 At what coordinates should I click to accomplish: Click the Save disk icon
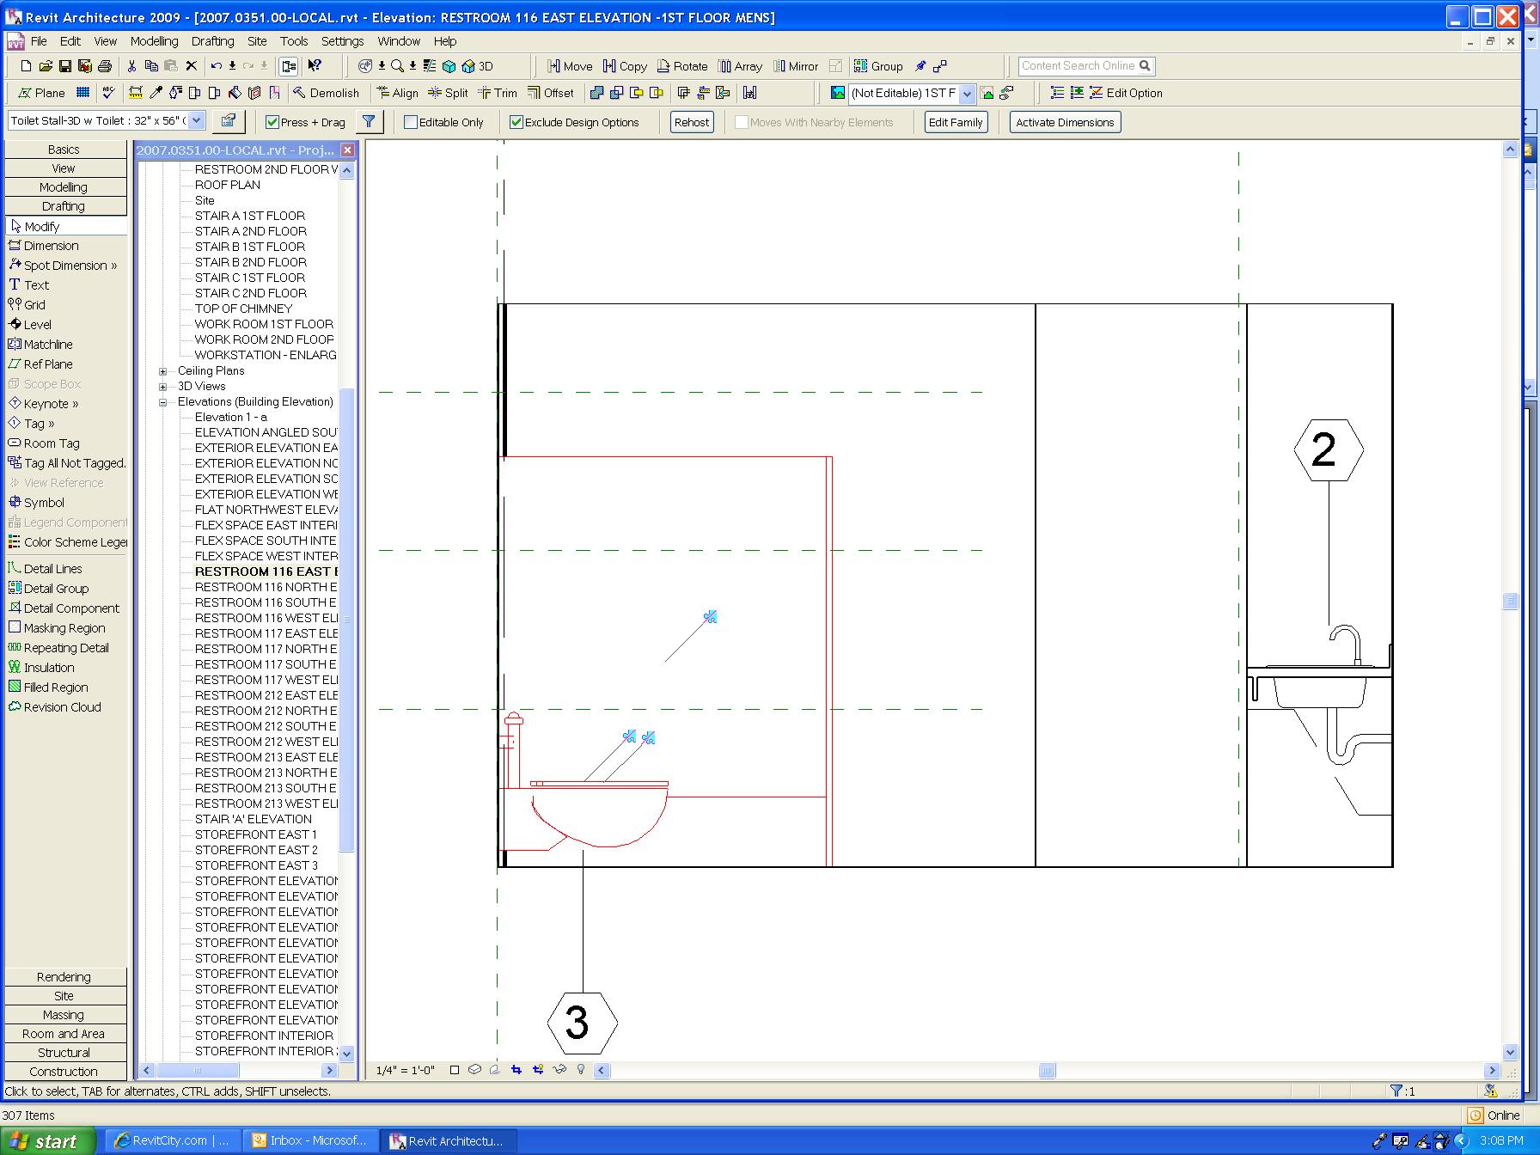tap(65, 66)
